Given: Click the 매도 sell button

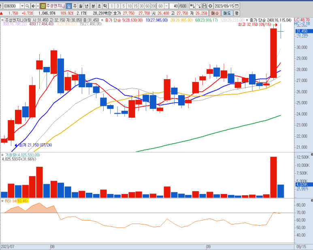Looking at the screenshot, I should pos(227,13).
